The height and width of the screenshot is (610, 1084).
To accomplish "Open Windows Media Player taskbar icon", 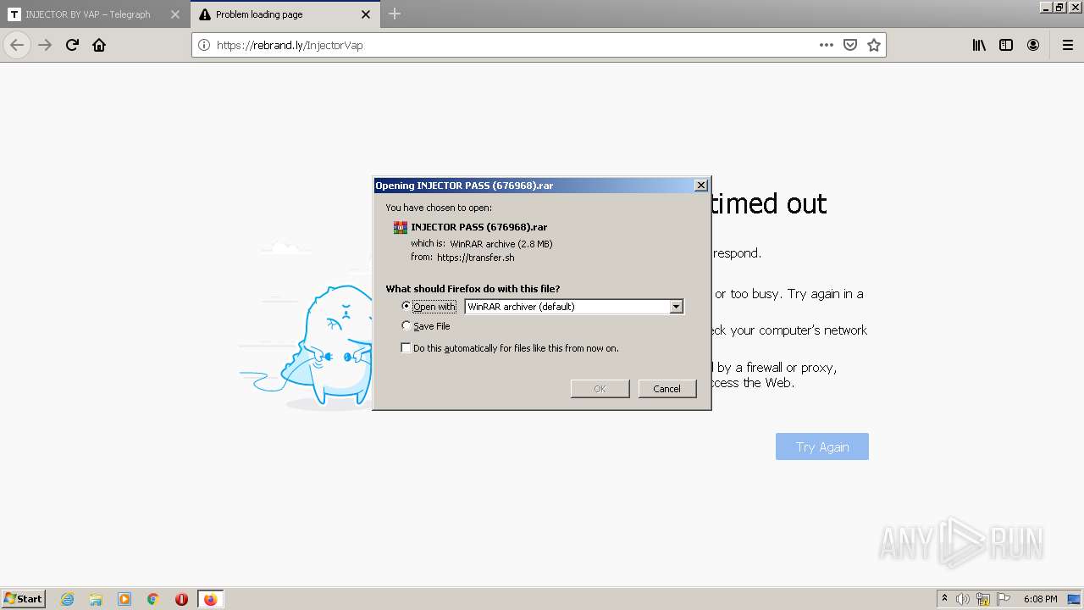I will click(124, 599).
